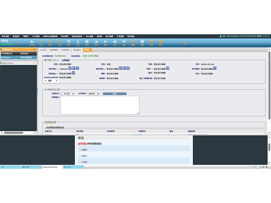271x203 pixels.
Task: Click the 全席位 agent icon in toolbar
Action: [32, 42]
